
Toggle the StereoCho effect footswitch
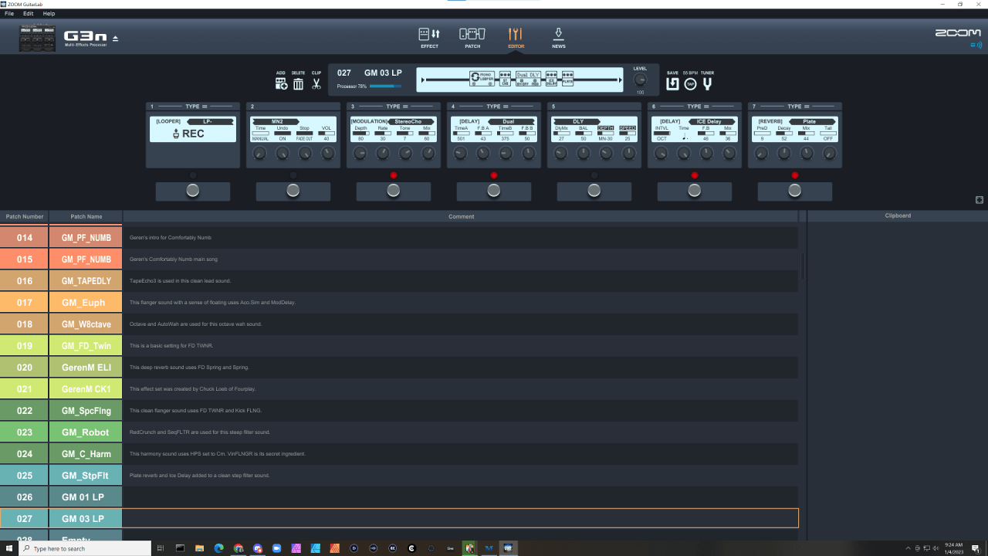click(x=393, y=191)
